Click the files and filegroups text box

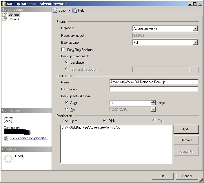[161, 69]
